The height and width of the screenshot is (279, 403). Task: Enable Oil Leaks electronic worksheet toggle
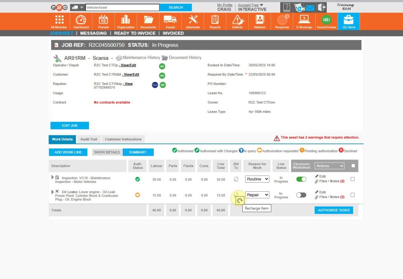click(301, 195)
